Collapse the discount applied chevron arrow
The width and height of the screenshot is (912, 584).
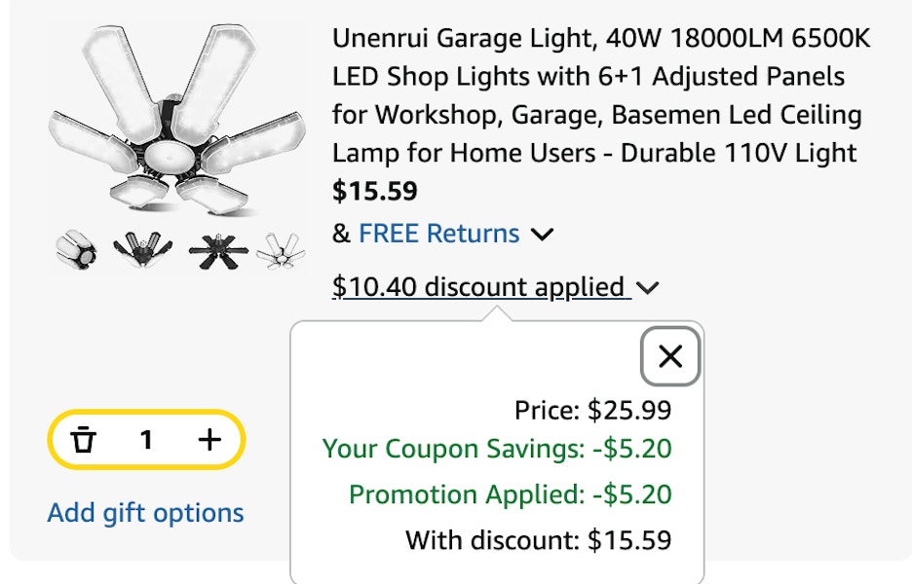pos(647,288)
